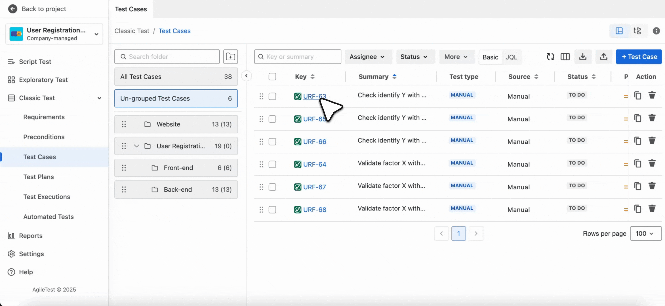Open test case URF-67 link
The height and width of the screenshot is (306, 665).
click(315, 187)
